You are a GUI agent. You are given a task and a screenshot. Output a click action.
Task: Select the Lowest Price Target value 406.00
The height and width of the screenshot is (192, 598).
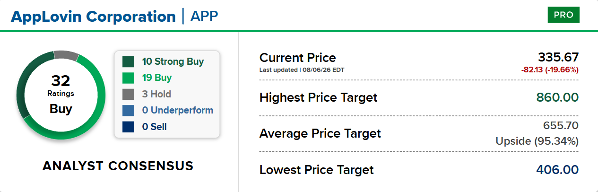[x=557, y=170]
